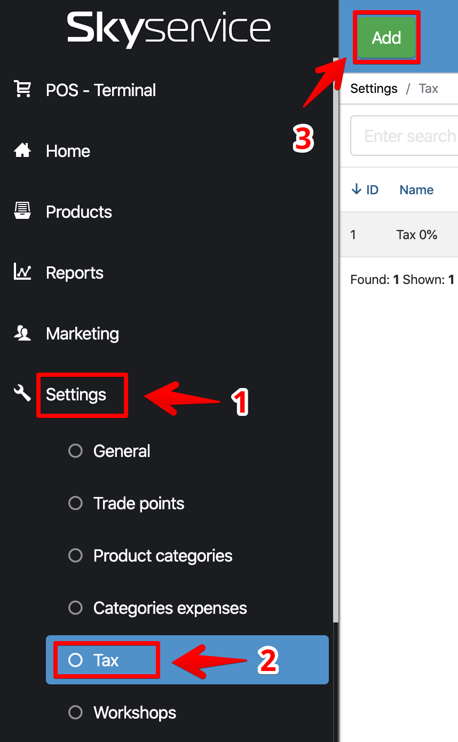This screenshot has height=742, width=458.
Task: Open Product categories submenu item
Action: point(163,556)
